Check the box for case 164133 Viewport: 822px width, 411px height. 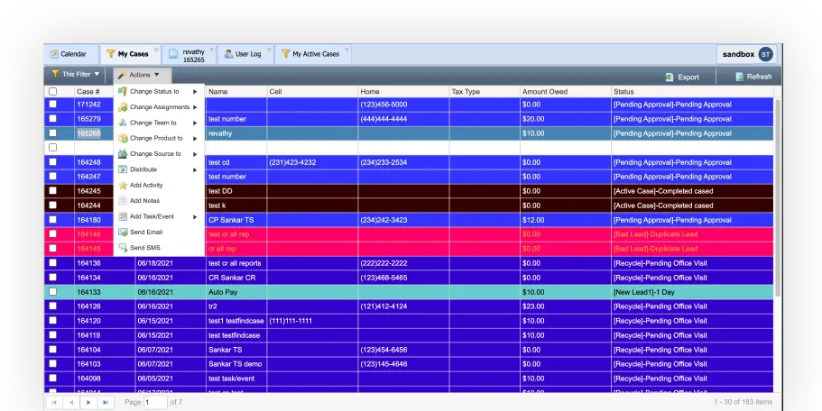tap(53, 292)
